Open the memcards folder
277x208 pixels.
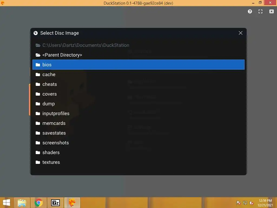pos(138,123)
